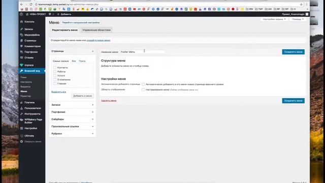The width and height of the screenshot is (325, 183).
Task: Expand the Произвольные ссылки panel
Action: point(73,127)
